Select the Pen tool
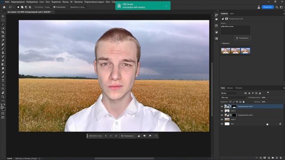 (x=3, y=76)
